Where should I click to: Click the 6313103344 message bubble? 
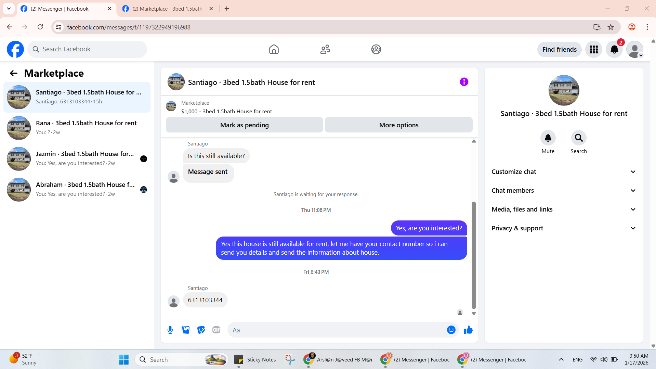point(205,300)
